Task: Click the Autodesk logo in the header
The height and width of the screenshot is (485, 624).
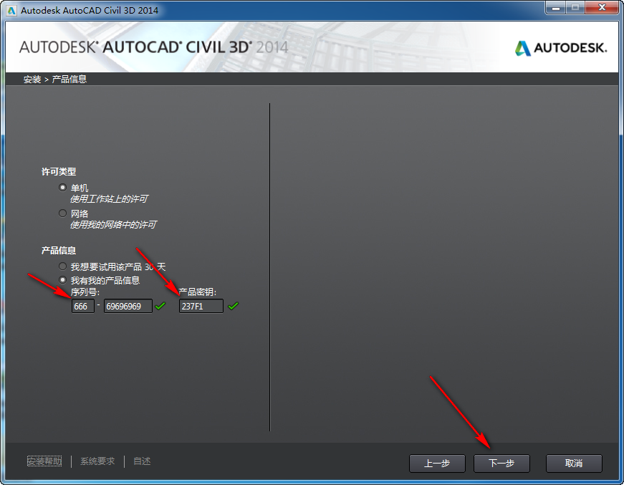Action: click(561, 48)
